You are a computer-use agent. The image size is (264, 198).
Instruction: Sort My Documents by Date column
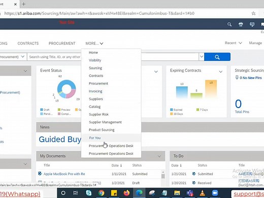(117, 166)
